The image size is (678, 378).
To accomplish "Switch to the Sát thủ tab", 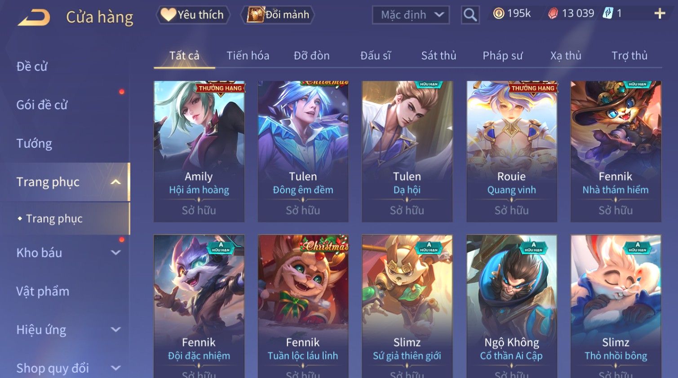I will pos(439,56).
